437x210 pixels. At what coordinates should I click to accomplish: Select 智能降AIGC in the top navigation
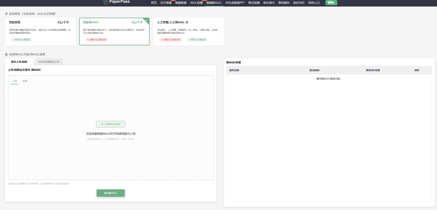[214, 3]
